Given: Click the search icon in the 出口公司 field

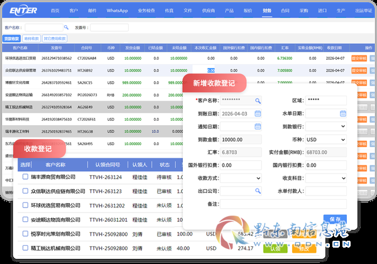Looking at the screenshot, I should coord(258,191).
